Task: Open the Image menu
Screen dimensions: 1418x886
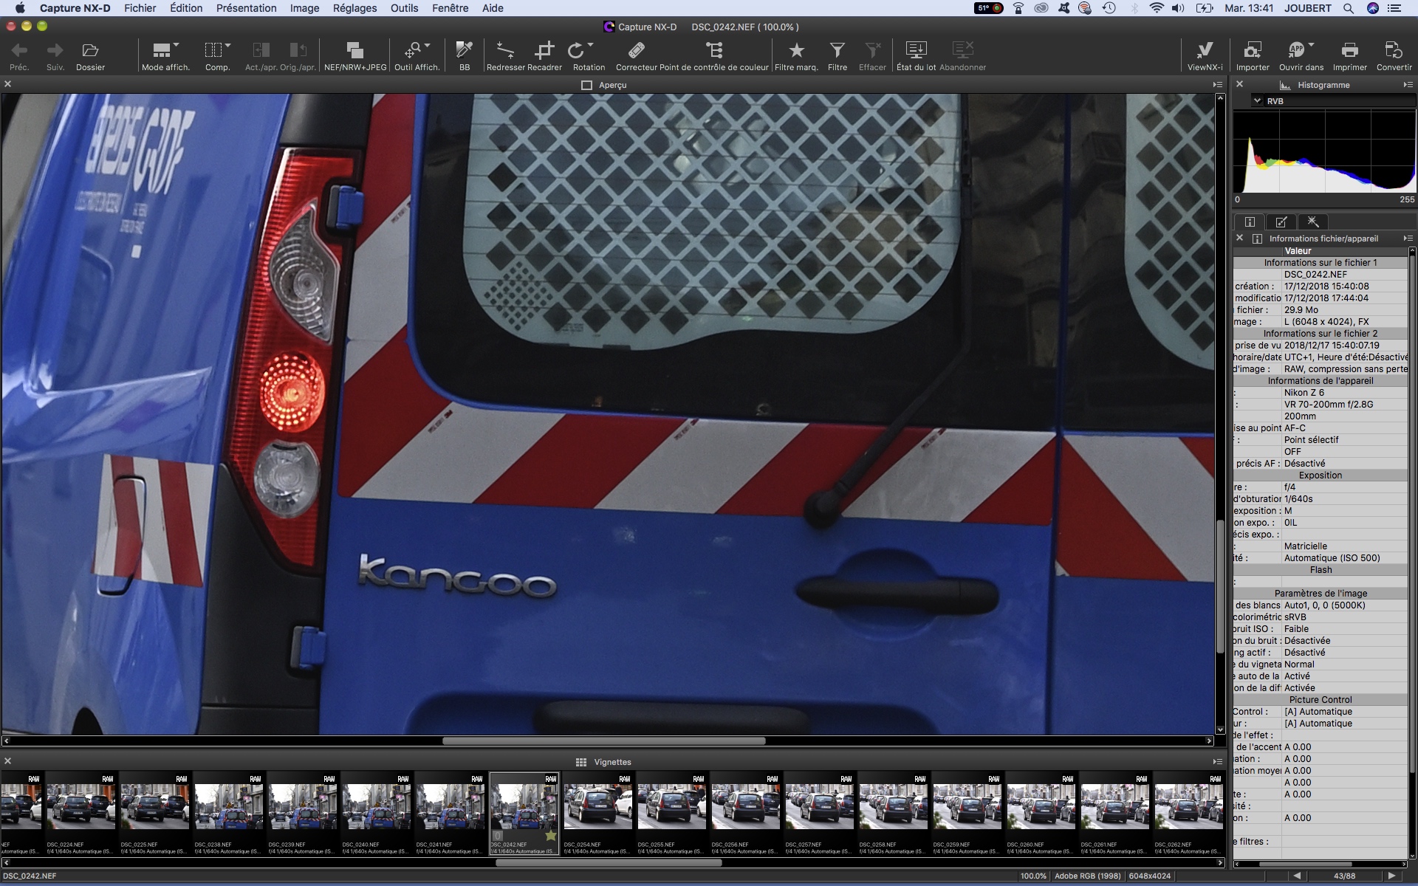Action: pos(304,8)
